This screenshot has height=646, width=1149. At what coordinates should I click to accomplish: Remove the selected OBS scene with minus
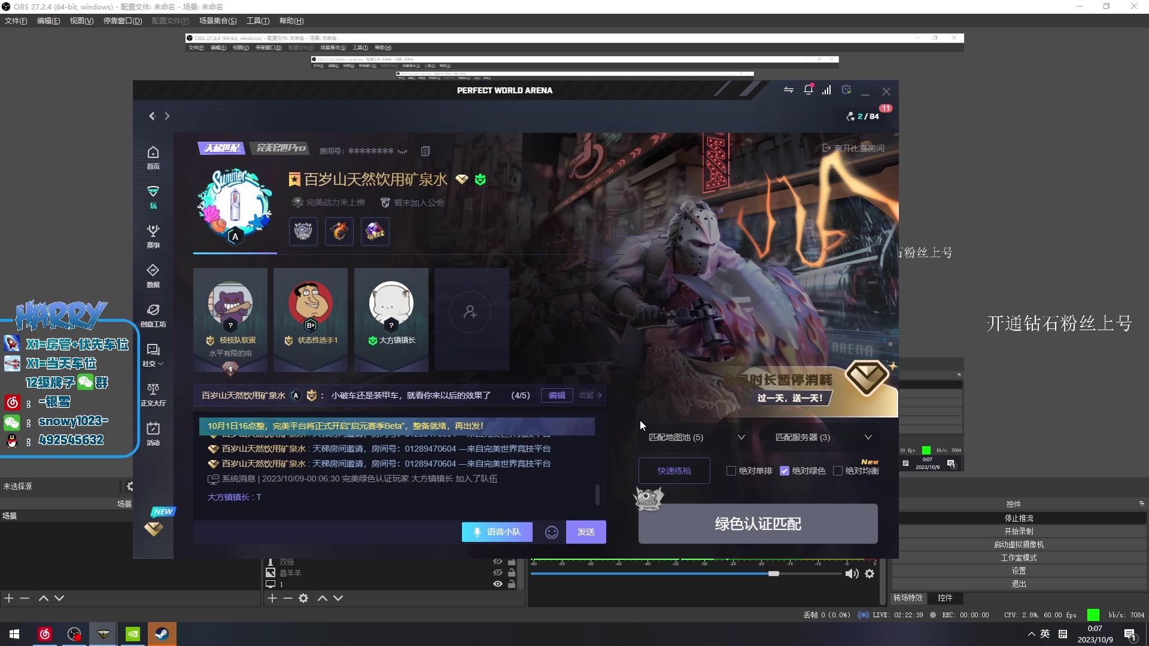tap(25, 598)
